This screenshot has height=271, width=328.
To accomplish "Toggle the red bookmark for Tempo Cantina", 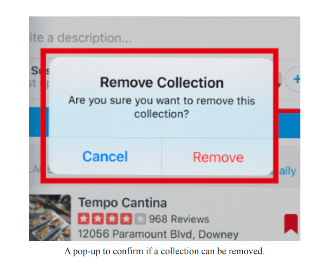I will [x=291, y=224].
